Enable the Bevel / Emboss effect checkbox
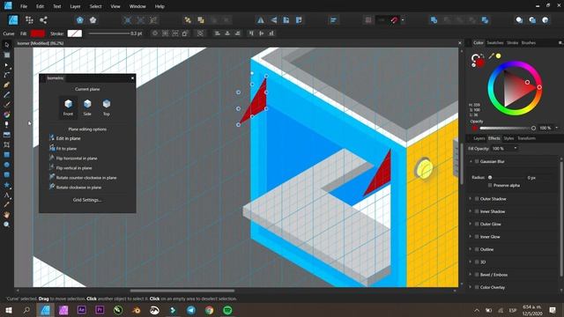 pos(477,275)
